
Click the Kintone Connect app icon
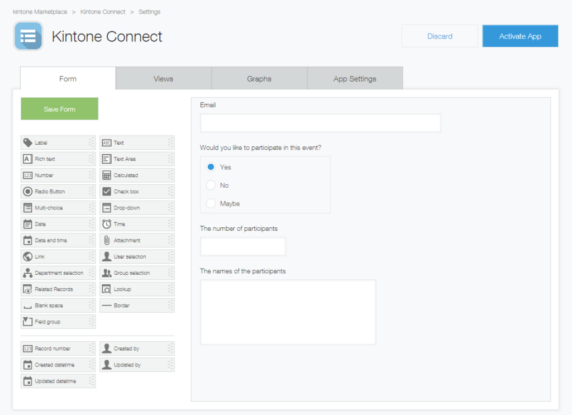click(x=28, y=36)
